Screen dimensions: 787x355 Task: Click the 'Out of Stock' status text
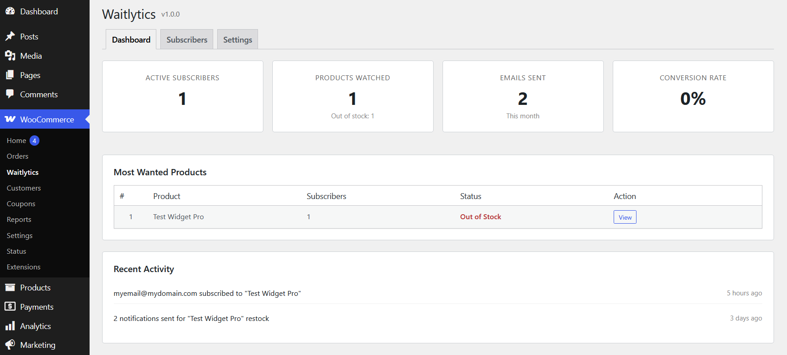(x=481, y=217)
